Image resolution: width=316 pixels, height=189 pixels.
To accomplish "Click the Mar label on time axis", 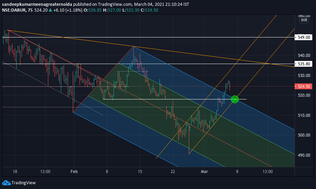I will point(204,171).
